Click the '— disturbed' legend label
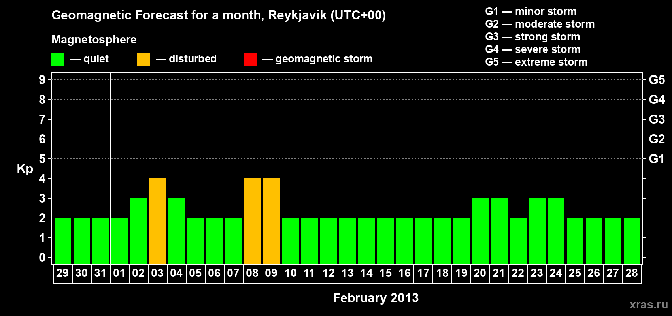 [186, 59]
